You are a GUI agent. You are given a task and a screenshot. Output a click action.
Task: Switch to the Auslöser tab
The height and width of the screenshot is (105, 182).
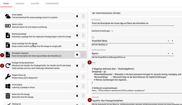point(35,4)
